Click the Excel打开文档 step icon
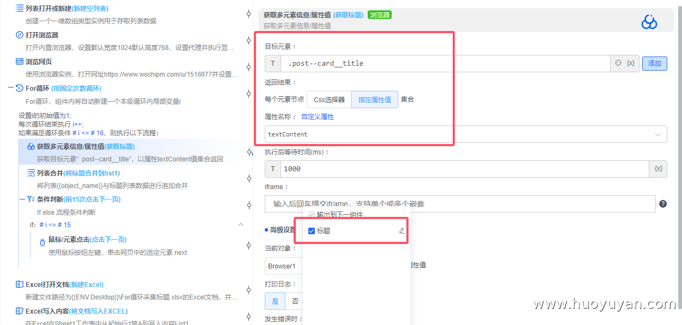The height and width of the screenshot is (325, 682). point(20,284)
